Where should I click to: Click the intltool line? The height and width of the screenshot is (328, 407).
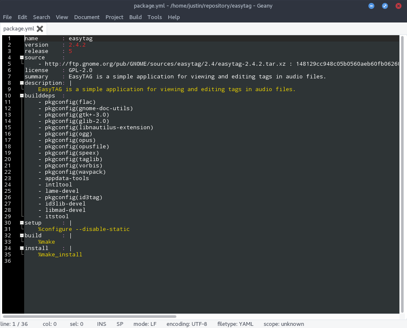[x=59, y=185]
